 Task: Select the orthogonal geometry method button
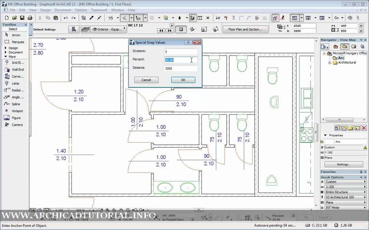pyautogui.click(x=181, y=29)
